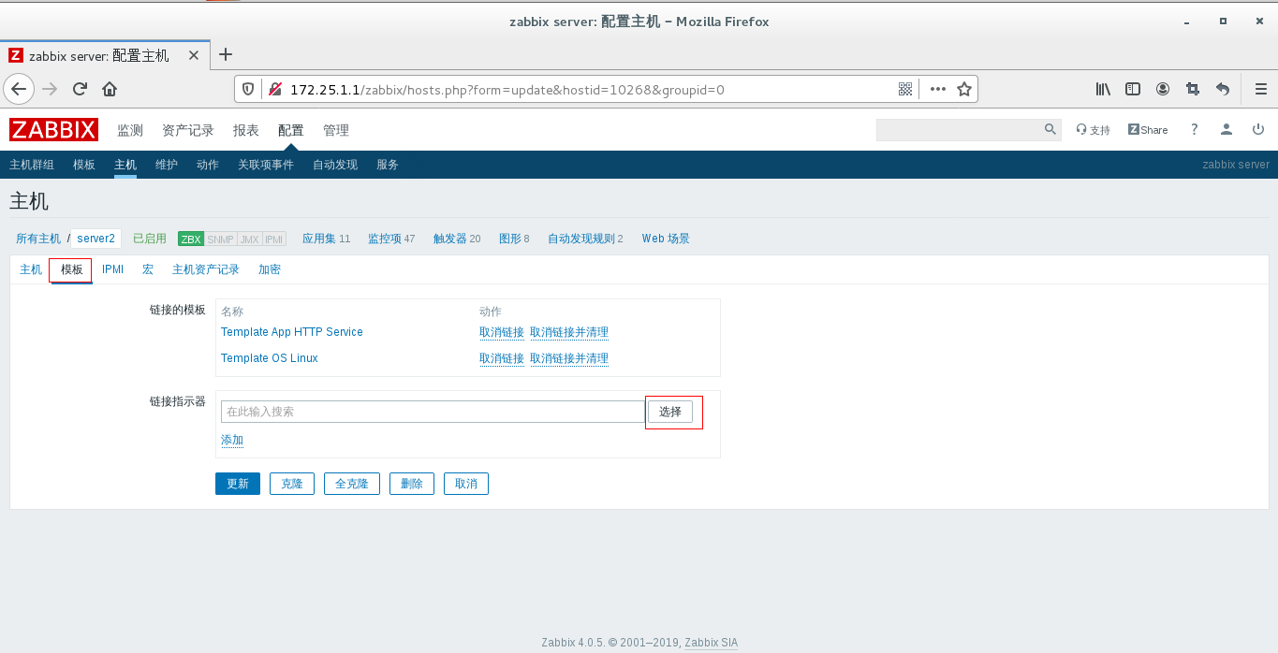Sign out using the power icon
The height and width of the screenshot is (653, 1278).
(1257, 129)
